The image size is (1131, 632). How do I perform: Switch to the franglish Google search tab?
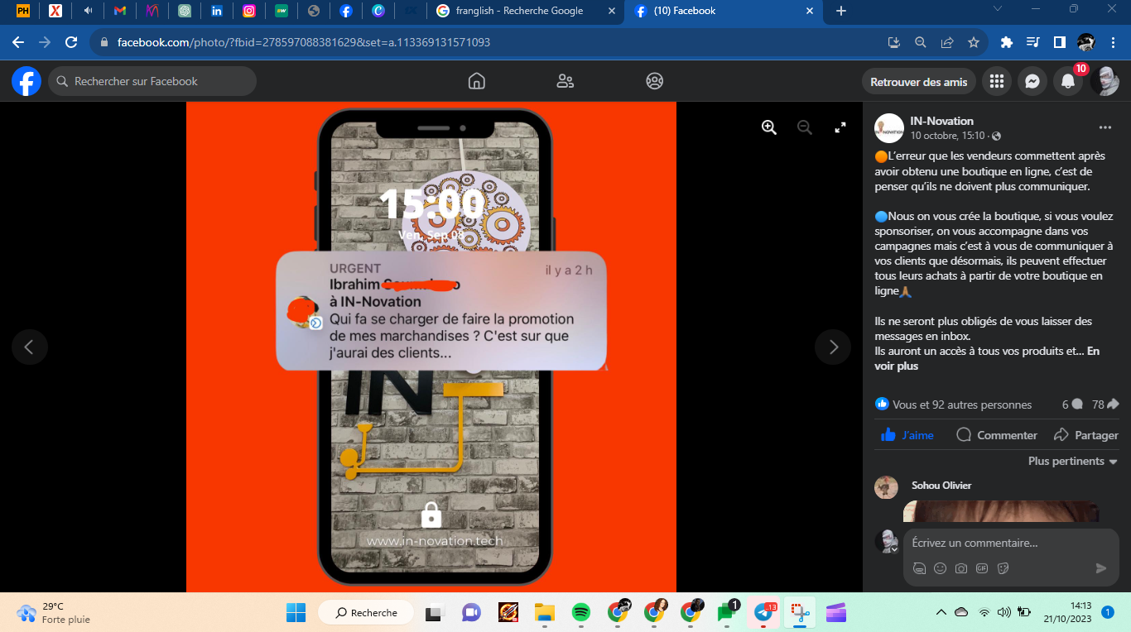(519, 11)
